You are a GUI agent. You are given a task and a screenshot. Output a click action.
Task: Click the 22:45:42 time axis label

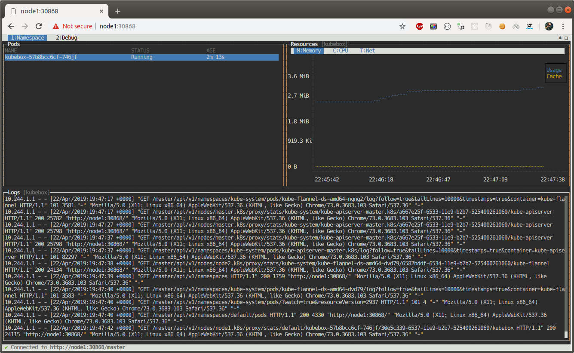pyautogui.click(x=327, y=180)
